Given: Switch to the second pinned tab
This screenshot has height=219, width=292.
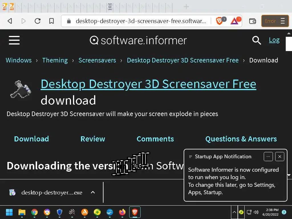Looking at the screenshot, I should click(11, 7).
